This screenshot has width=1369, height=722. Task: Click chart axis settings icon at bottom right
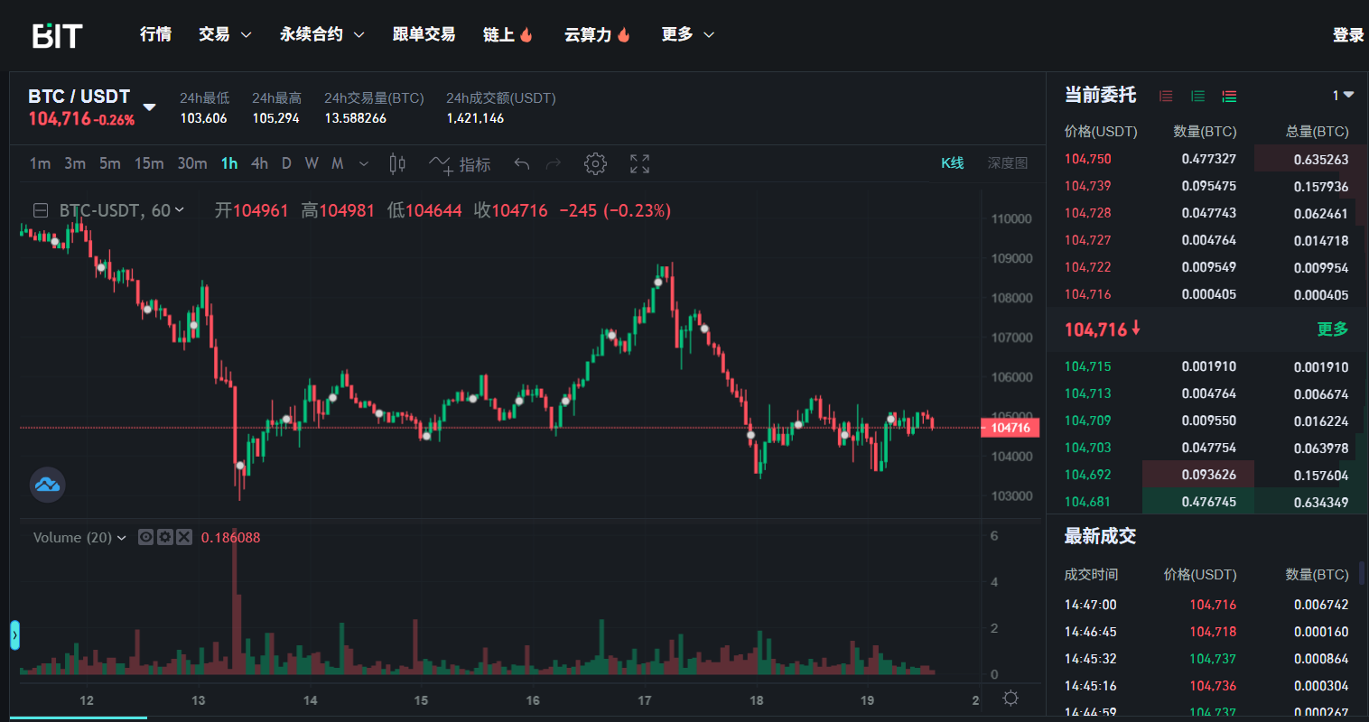click(1010, 699)
